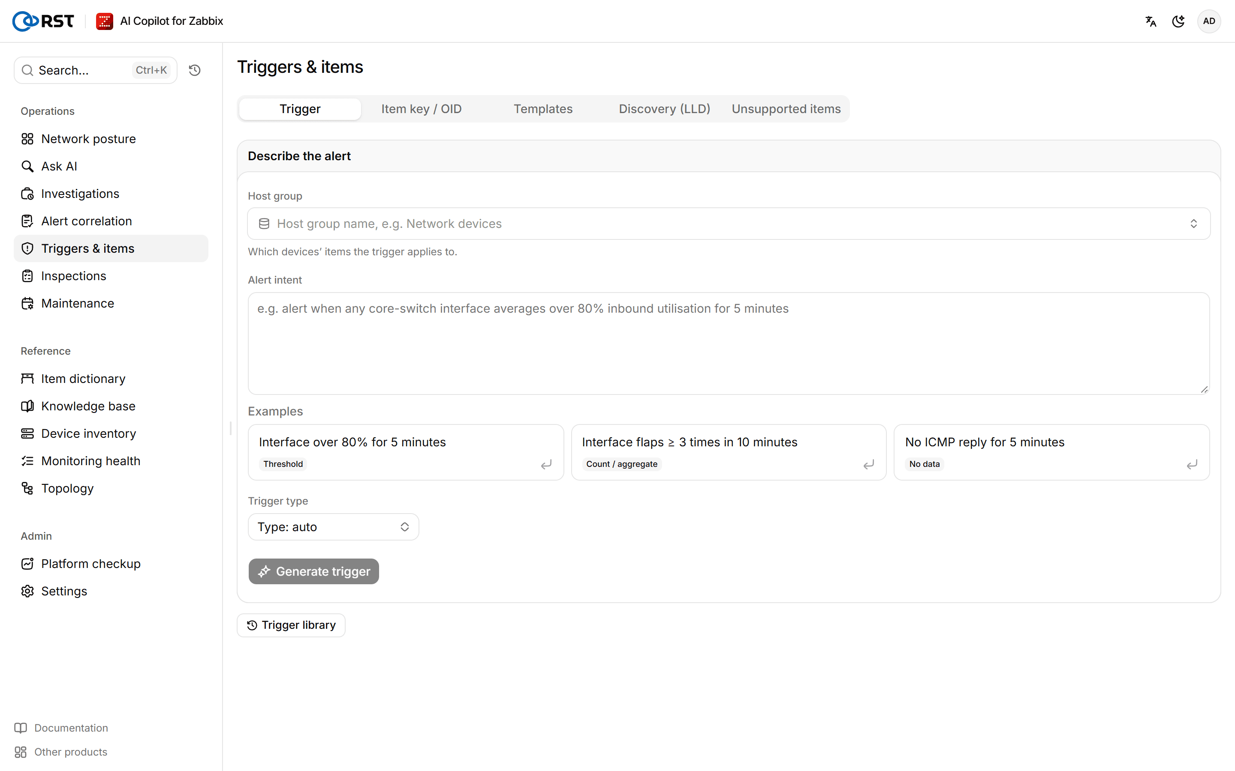This screenshot has height=771, width=1235.
Task: Click the Monitoring health checklist icon
Action: tap(27, 461)
